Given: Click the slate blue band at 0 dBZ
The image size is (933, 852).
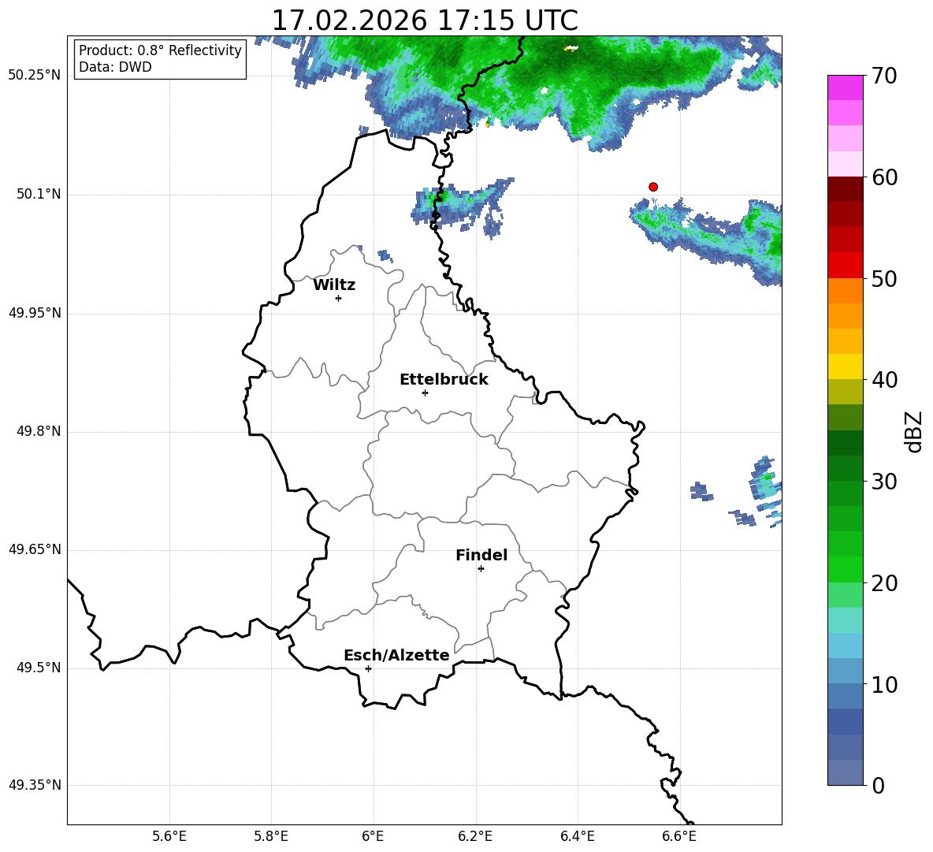Looking at the screenshot, I should pos(845,773).
